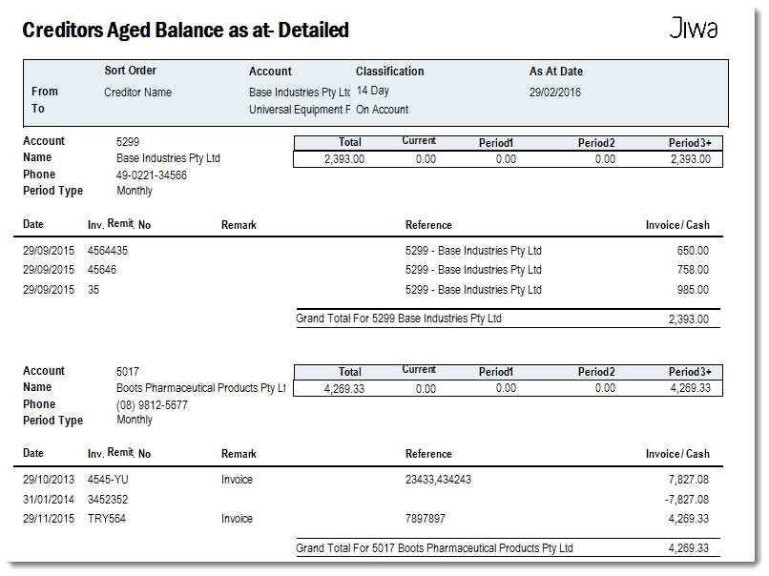Click the 'Classification' header label

pyautogui.click(x=389, y=72)
